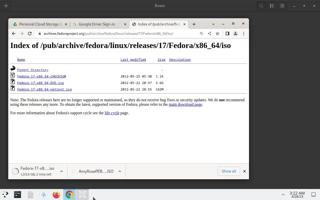Expand options for AmyRosePEB ISO download
This screenshot has height=200, width=320.
[x=120, y=171]
